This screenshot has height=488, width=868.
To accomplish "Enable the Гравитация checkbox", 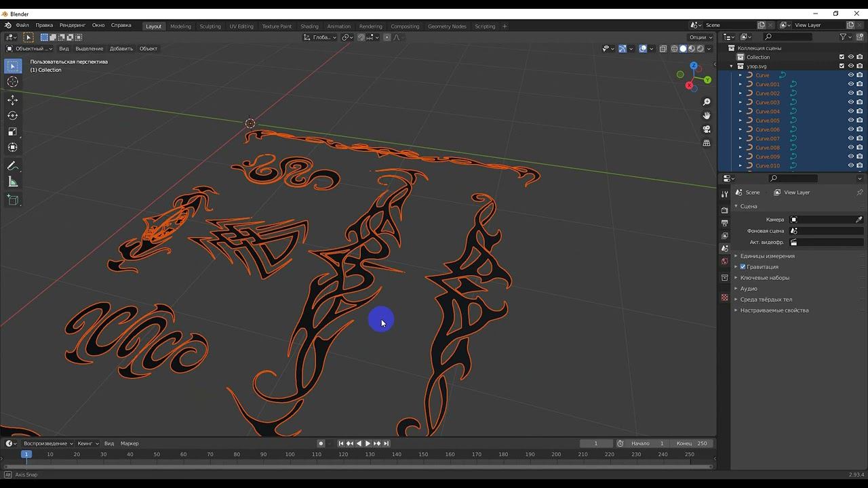I will [743, 267].
